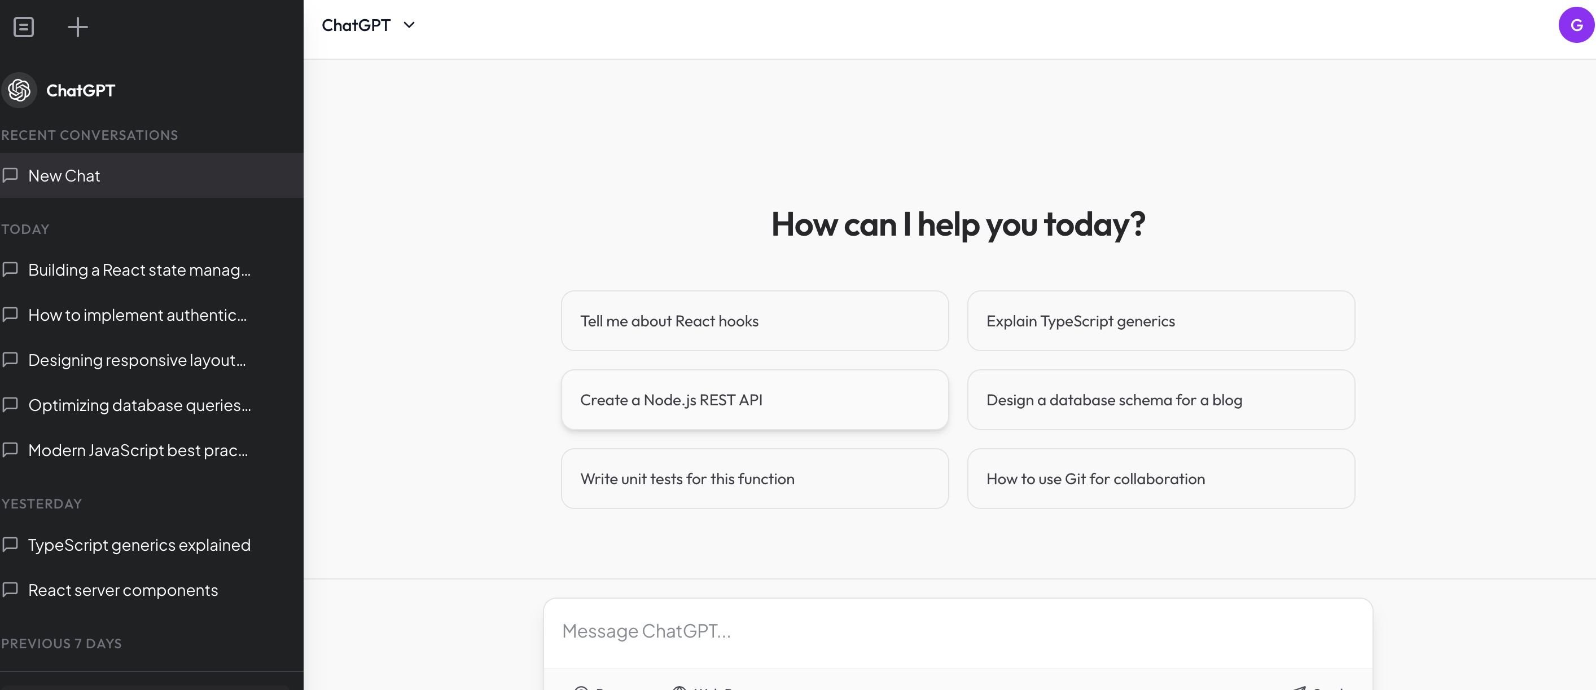This screenshot has height=690, width=1596.
Task: Select the New Chat conversation icon
Action: [11, 175]
